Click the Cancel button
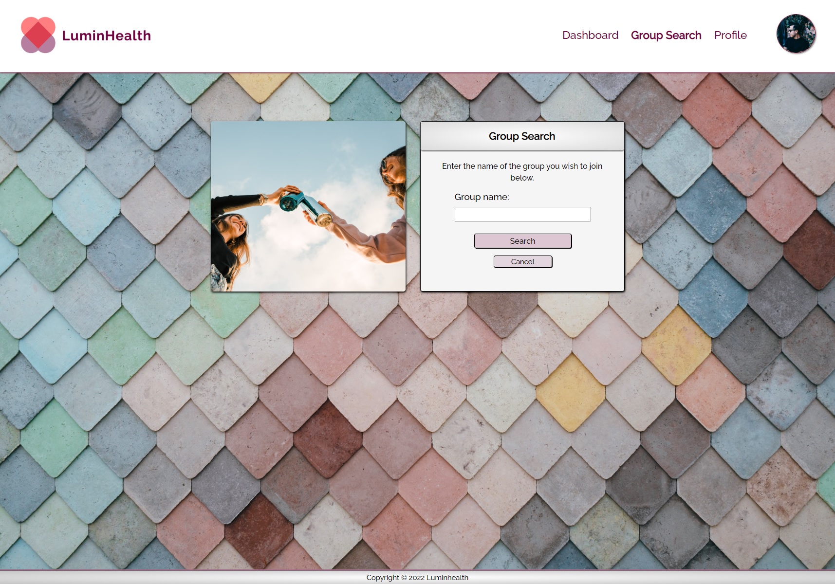 coord(523,262)
